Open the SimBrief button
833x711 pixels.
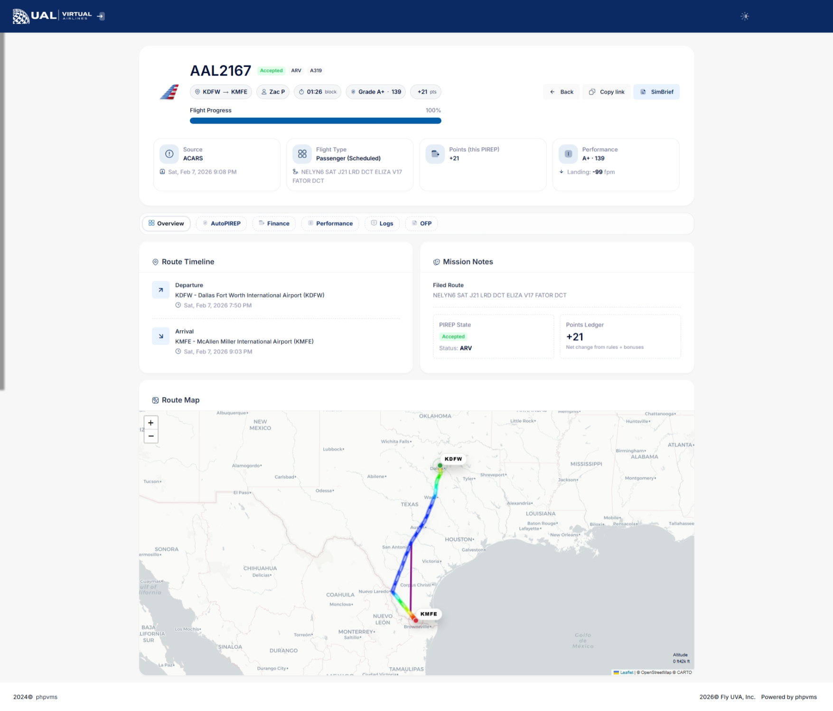pyautogui.click(x=656, y=92)
